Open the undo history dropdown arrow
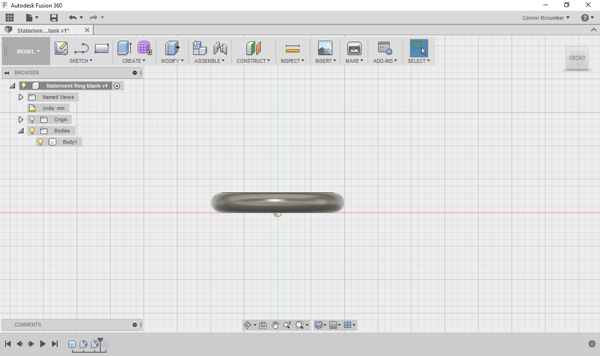Image resolution: width=600 pixels, height=356 pixels. pyautogui.click(x=81, y=18)
